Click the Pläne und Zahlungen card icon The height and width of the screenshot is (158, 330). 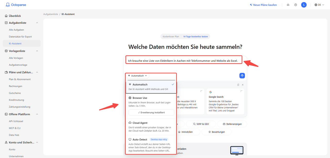pyautogui.click(x=6, y=72)
